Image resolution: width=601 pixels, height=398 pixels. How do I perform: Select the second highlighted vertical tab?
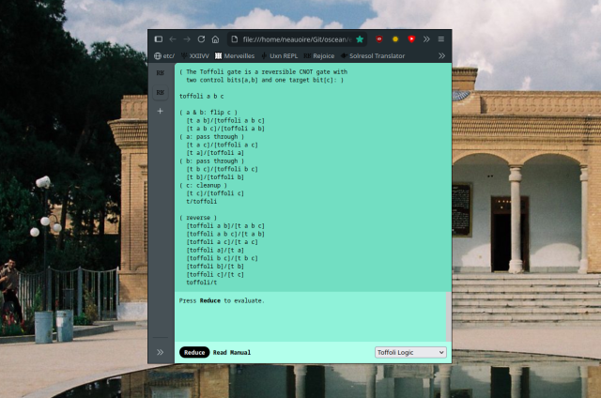(x=161, y=92)
